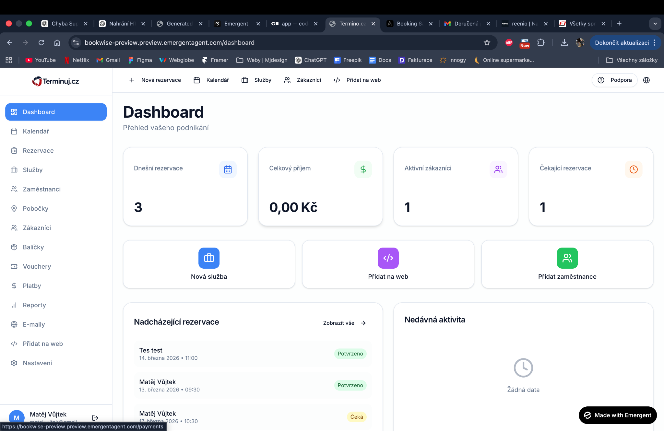Open Služby from the sidebar

tap(32, 170)
